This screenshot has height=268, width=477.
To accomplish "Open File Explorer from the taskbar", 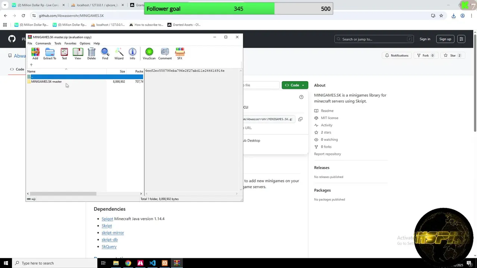I will click(116, 263).
